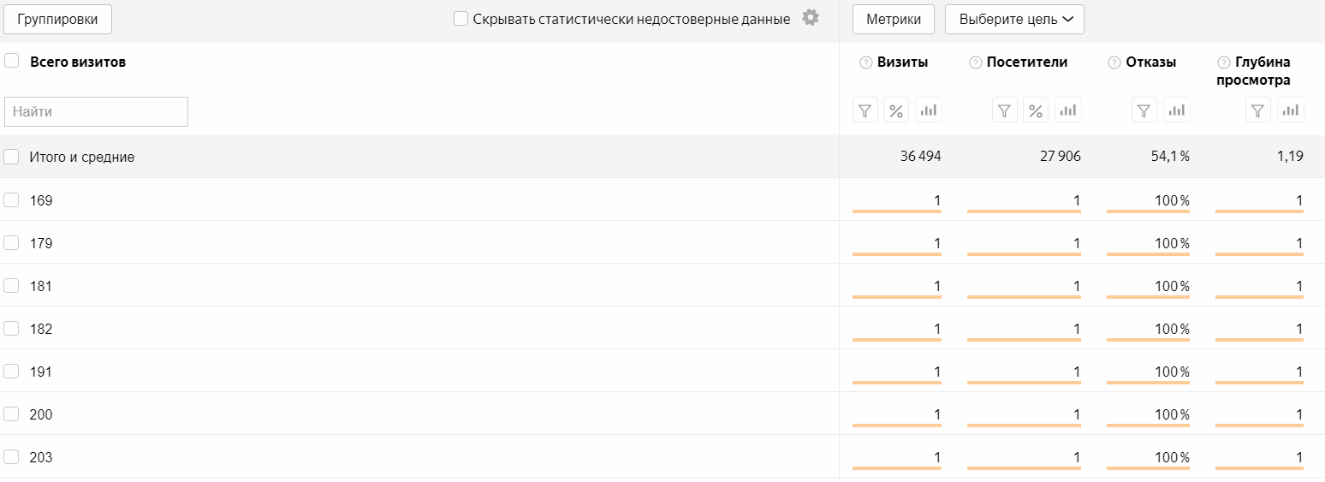This screenshot has height=482, width=1325.
Task: Toggle percent view under Визиты column
Action: (896, 110)
